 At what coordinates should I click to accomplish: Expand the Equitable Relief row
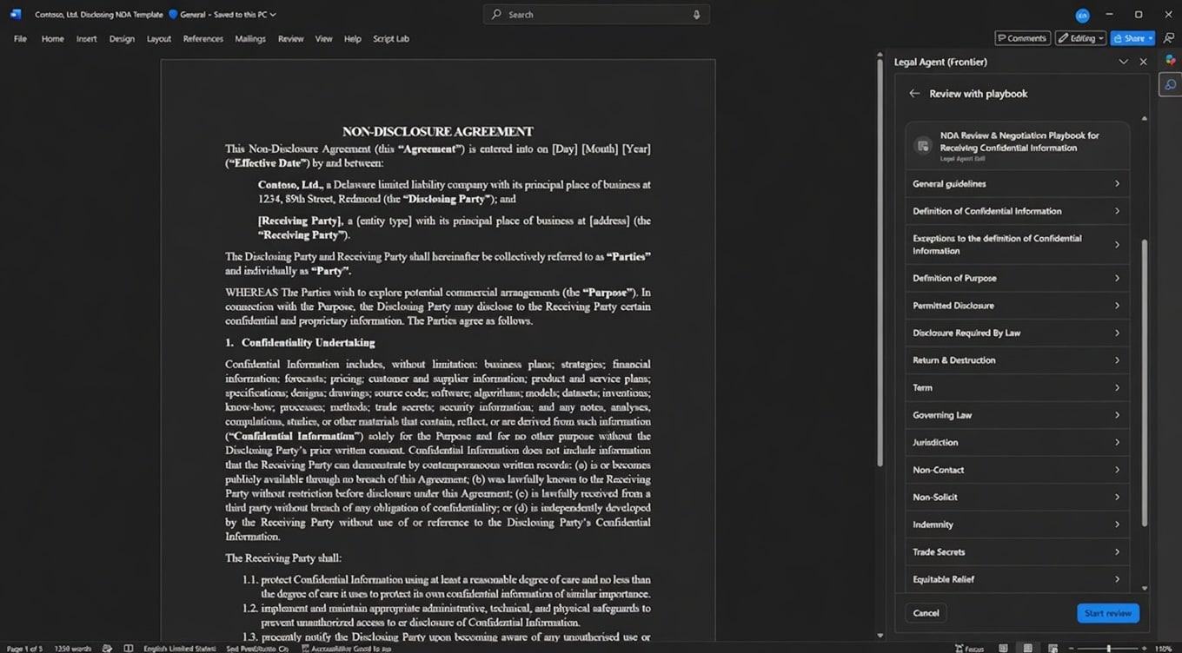coord(1017,579)
